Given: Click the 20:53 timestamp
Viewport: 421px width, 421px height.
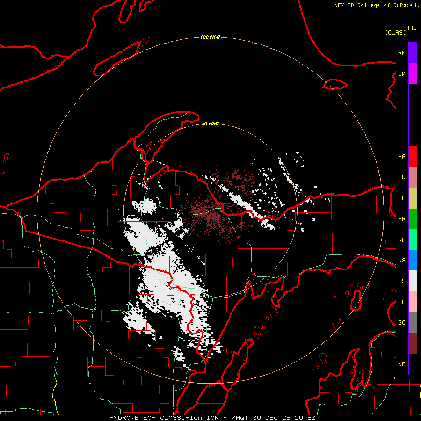Looking at the screenshot, I should [305, 418].
